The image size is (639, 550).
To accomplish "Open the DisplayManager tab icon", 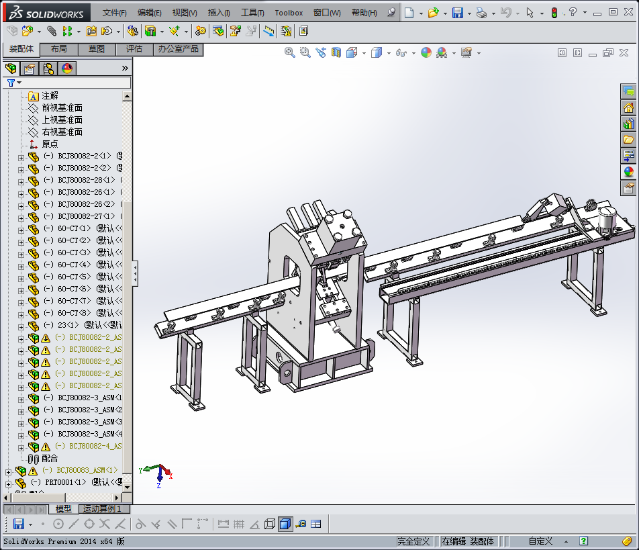I will (x=67, y=68).
